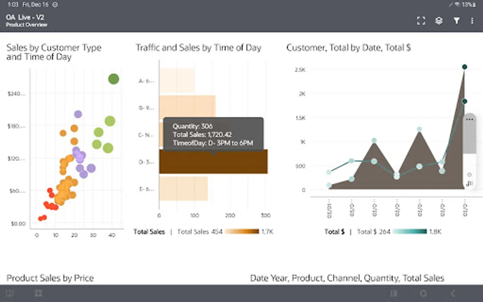Image resolution: width=483 pixels, height=302 pixels.
Task: Select the dark brown D- 3PM bar
Action: 213,162
